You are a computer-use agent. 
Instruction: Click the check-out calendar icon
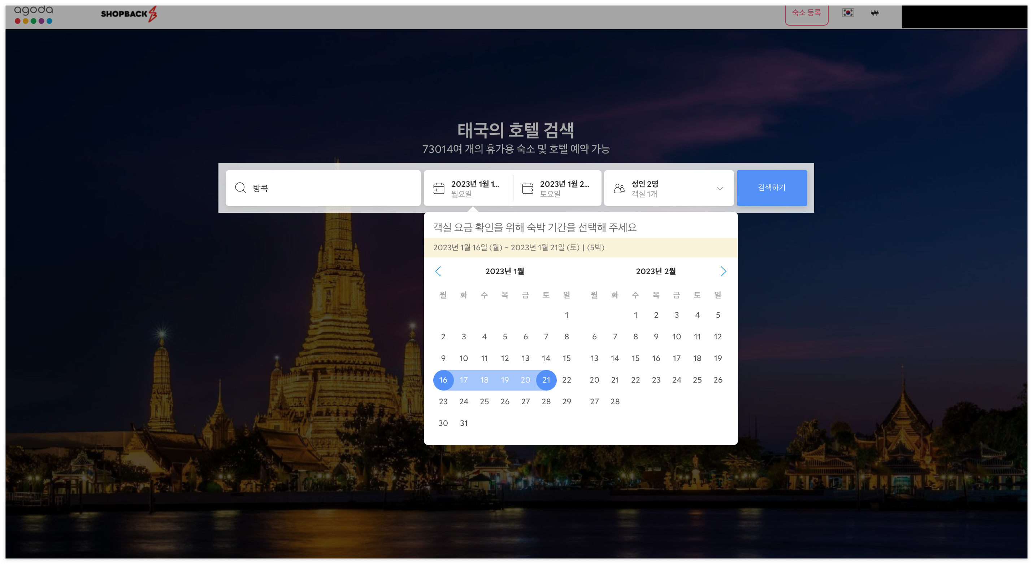(x=527, y=188)
